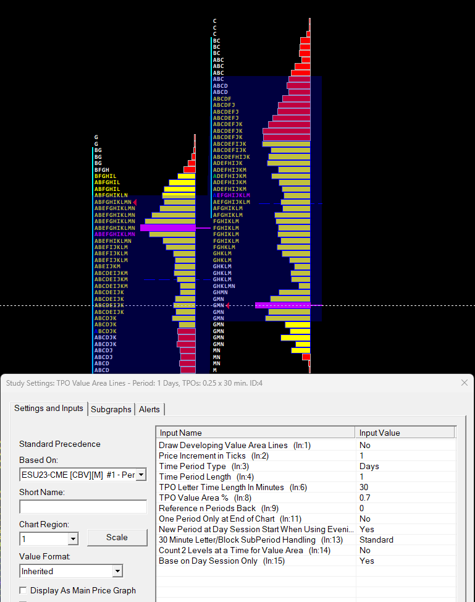The width and height of the screenshot is (475, 602).
Task: Switch to the Subgraphs tab
Action: point(111,409)
